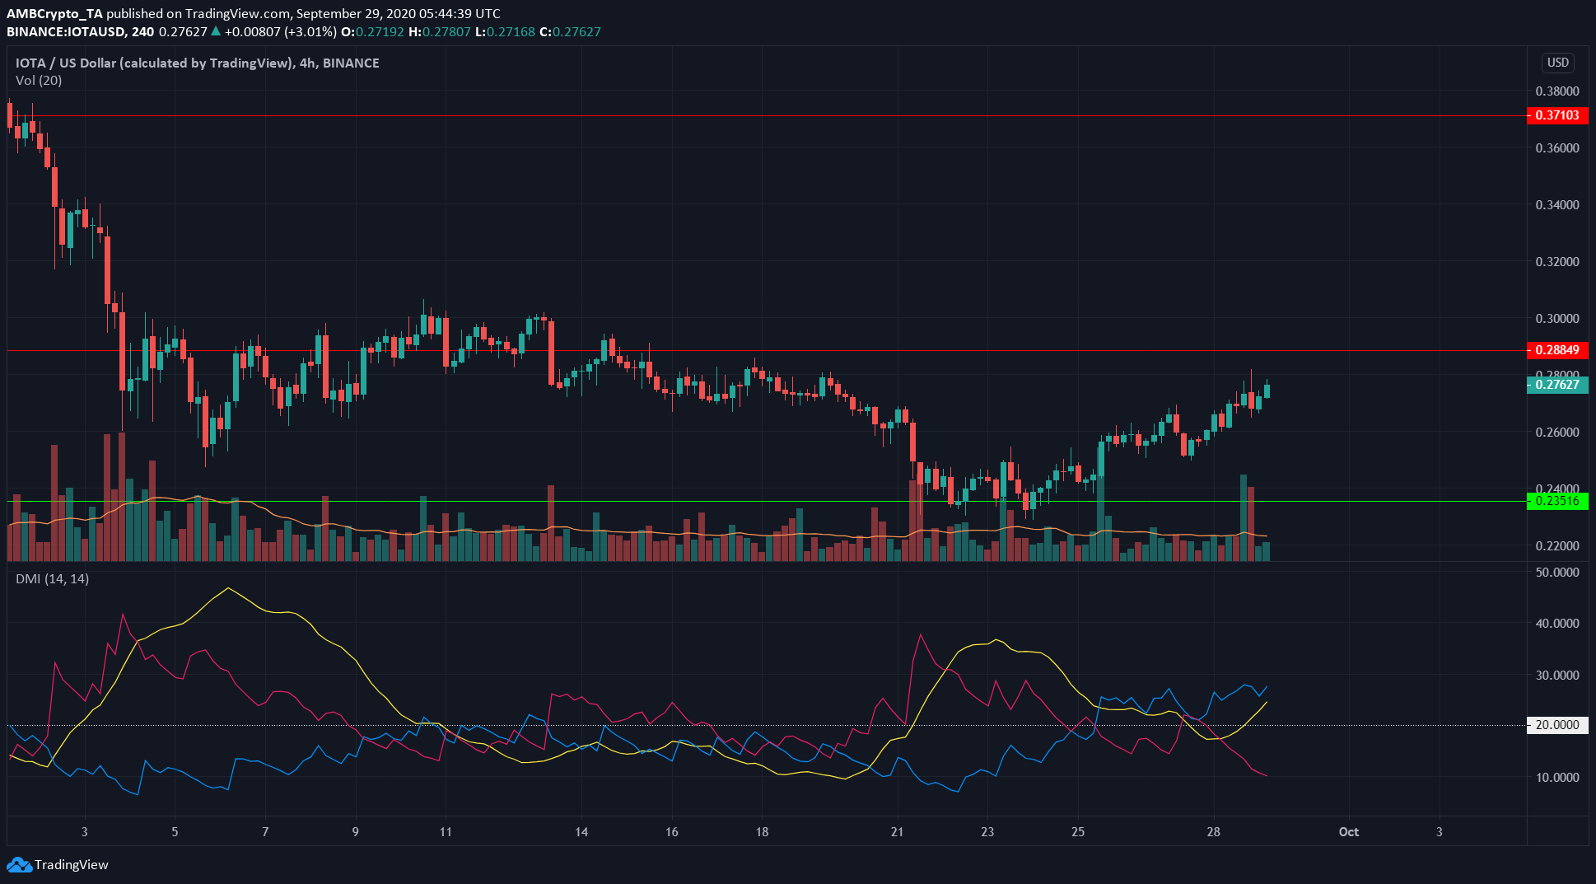Click the 9 date on the time axis
This screenshot has height=884, width=1596.
point(355,831)
